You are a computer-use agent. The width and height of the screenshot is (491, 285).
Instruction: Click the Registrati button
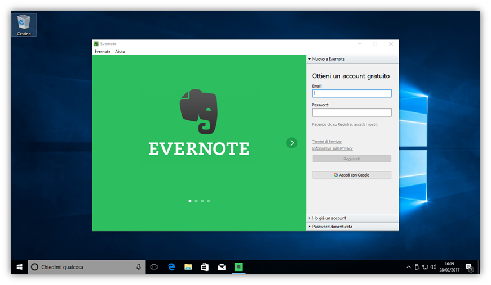click(x=352, y=159)
